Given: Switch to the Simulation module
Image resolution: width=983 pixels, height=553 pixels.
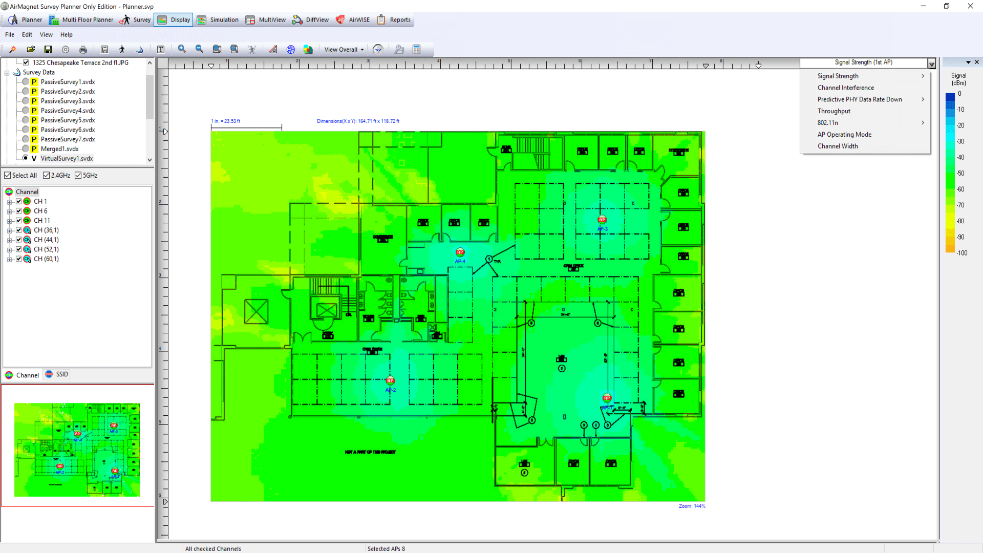Looking at the screenshot, I should 218,19.
